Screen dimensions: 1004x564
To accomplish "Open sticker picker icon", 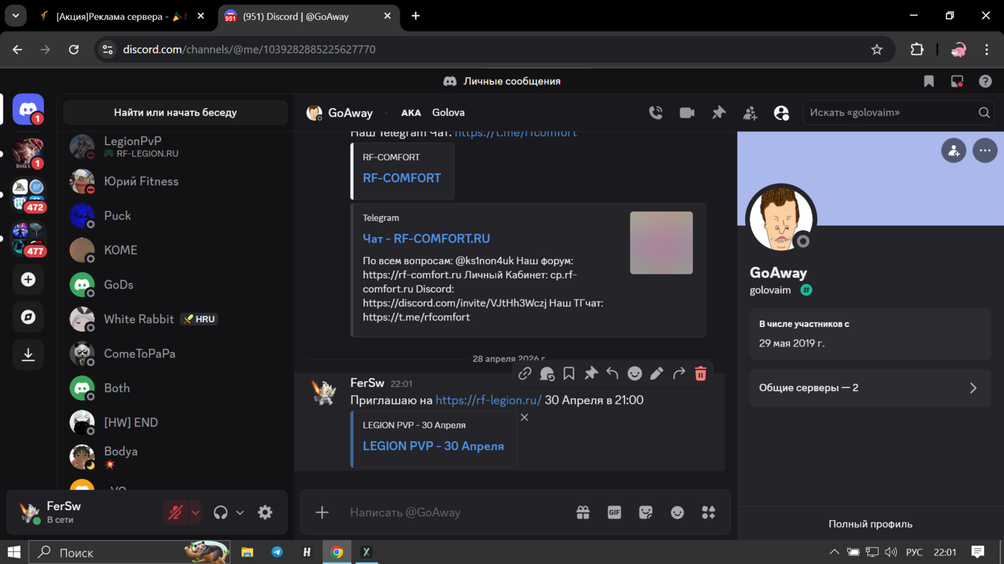I will pos(646,512).
